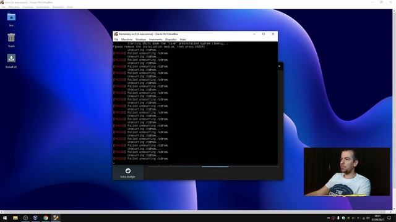Switch to OBS Studio in the taskbar
The width and height of the screenshot is (396, 222).
coord(25,218)
